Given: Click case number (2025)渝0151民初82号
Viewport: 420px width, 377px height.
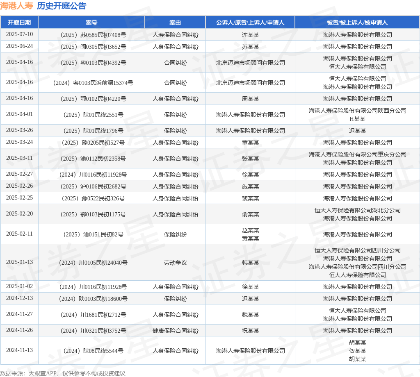Looking at the screenshot, I should pyautogui.click(x=93, y=234).
